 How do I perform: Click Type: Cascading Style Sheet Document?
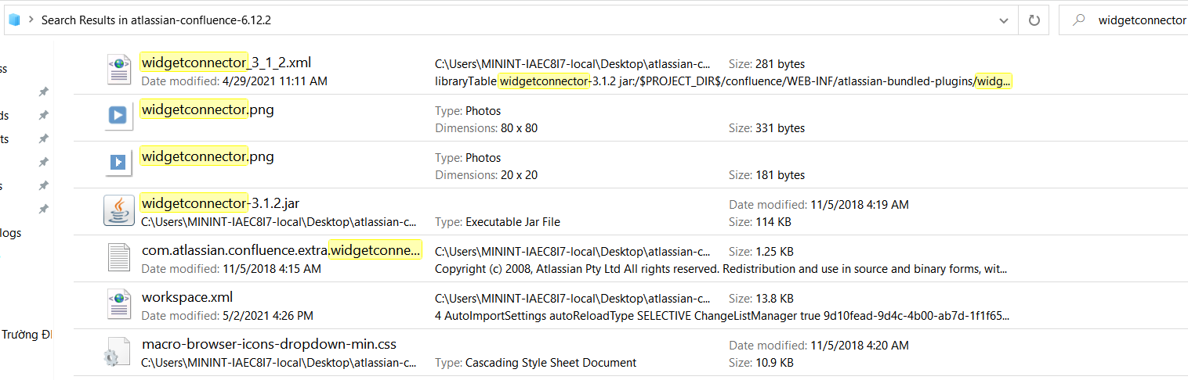tap(535, 363)
